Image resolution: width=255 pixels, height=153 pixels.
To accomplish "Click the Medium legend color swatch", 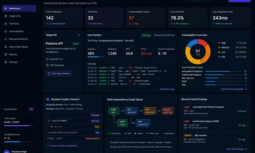I will (219, 47).
